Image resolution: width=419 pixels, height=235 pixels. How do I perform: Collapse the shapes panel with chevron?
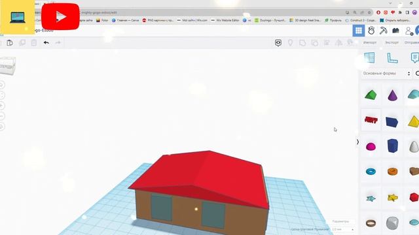click(x=357, y=142)
